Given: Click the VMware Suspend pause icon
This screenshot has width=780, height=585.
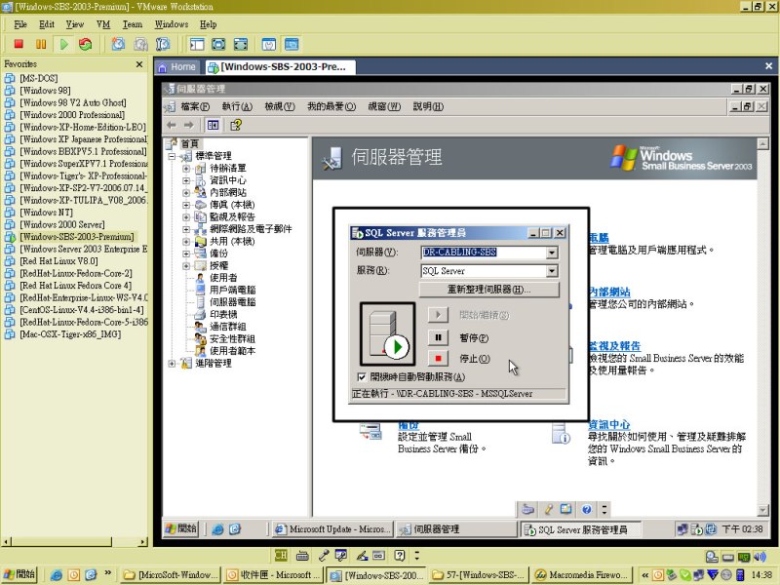Looking at the screenshot, I should (x=41, y=44).
